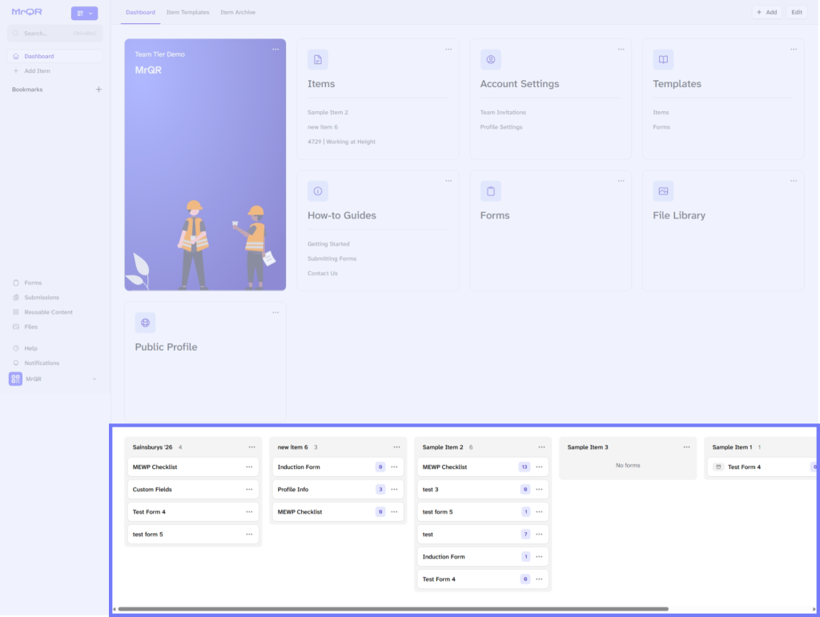
Task: Click the Templates card book icon
Action: 663,59
